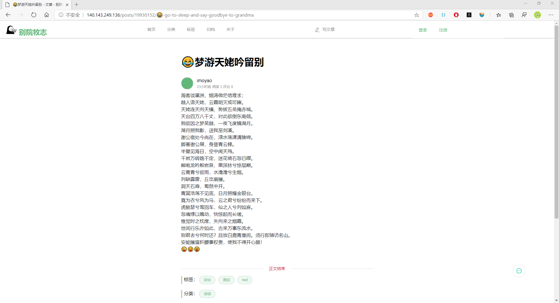Open the favorites list icon

tap(499, 15)
